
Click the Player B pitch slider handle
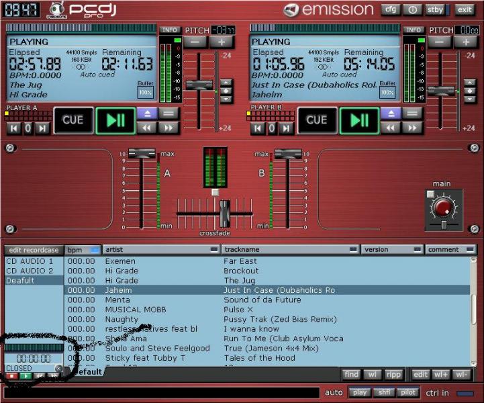coord(441,91)
